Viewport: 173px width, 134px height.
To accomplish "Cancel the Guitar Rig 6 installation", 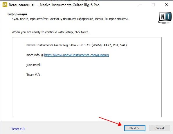I will 159,128.
